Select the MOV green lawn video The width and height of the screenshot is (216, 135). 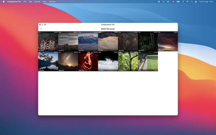[x=148, y=61]
